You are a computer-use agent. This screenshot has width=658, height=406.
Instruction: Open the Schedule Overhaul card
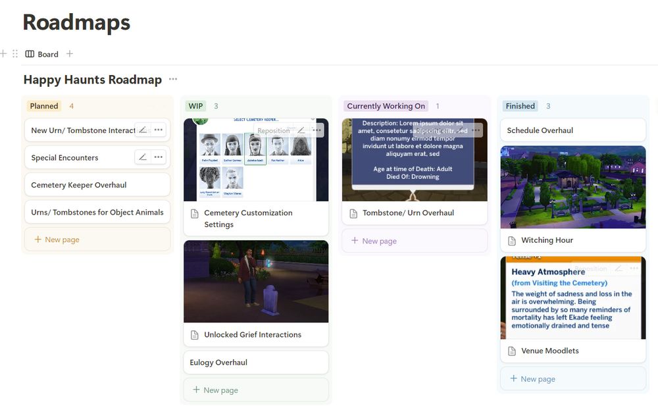[x=573, y=130]
